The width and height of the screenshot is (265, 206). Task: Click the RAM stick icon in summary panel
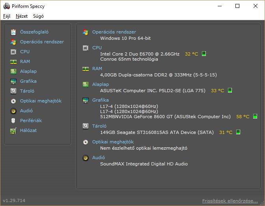86,69
